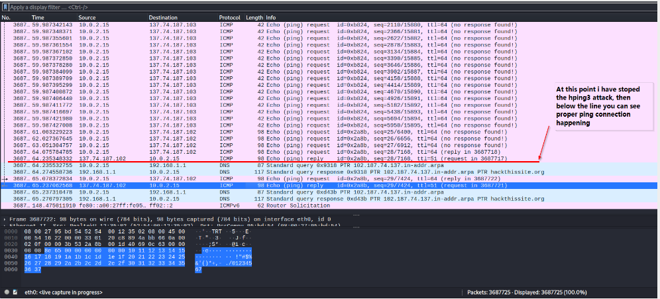Select the packet at time 64.075784785
660x299 pixels.
point(329,152)
